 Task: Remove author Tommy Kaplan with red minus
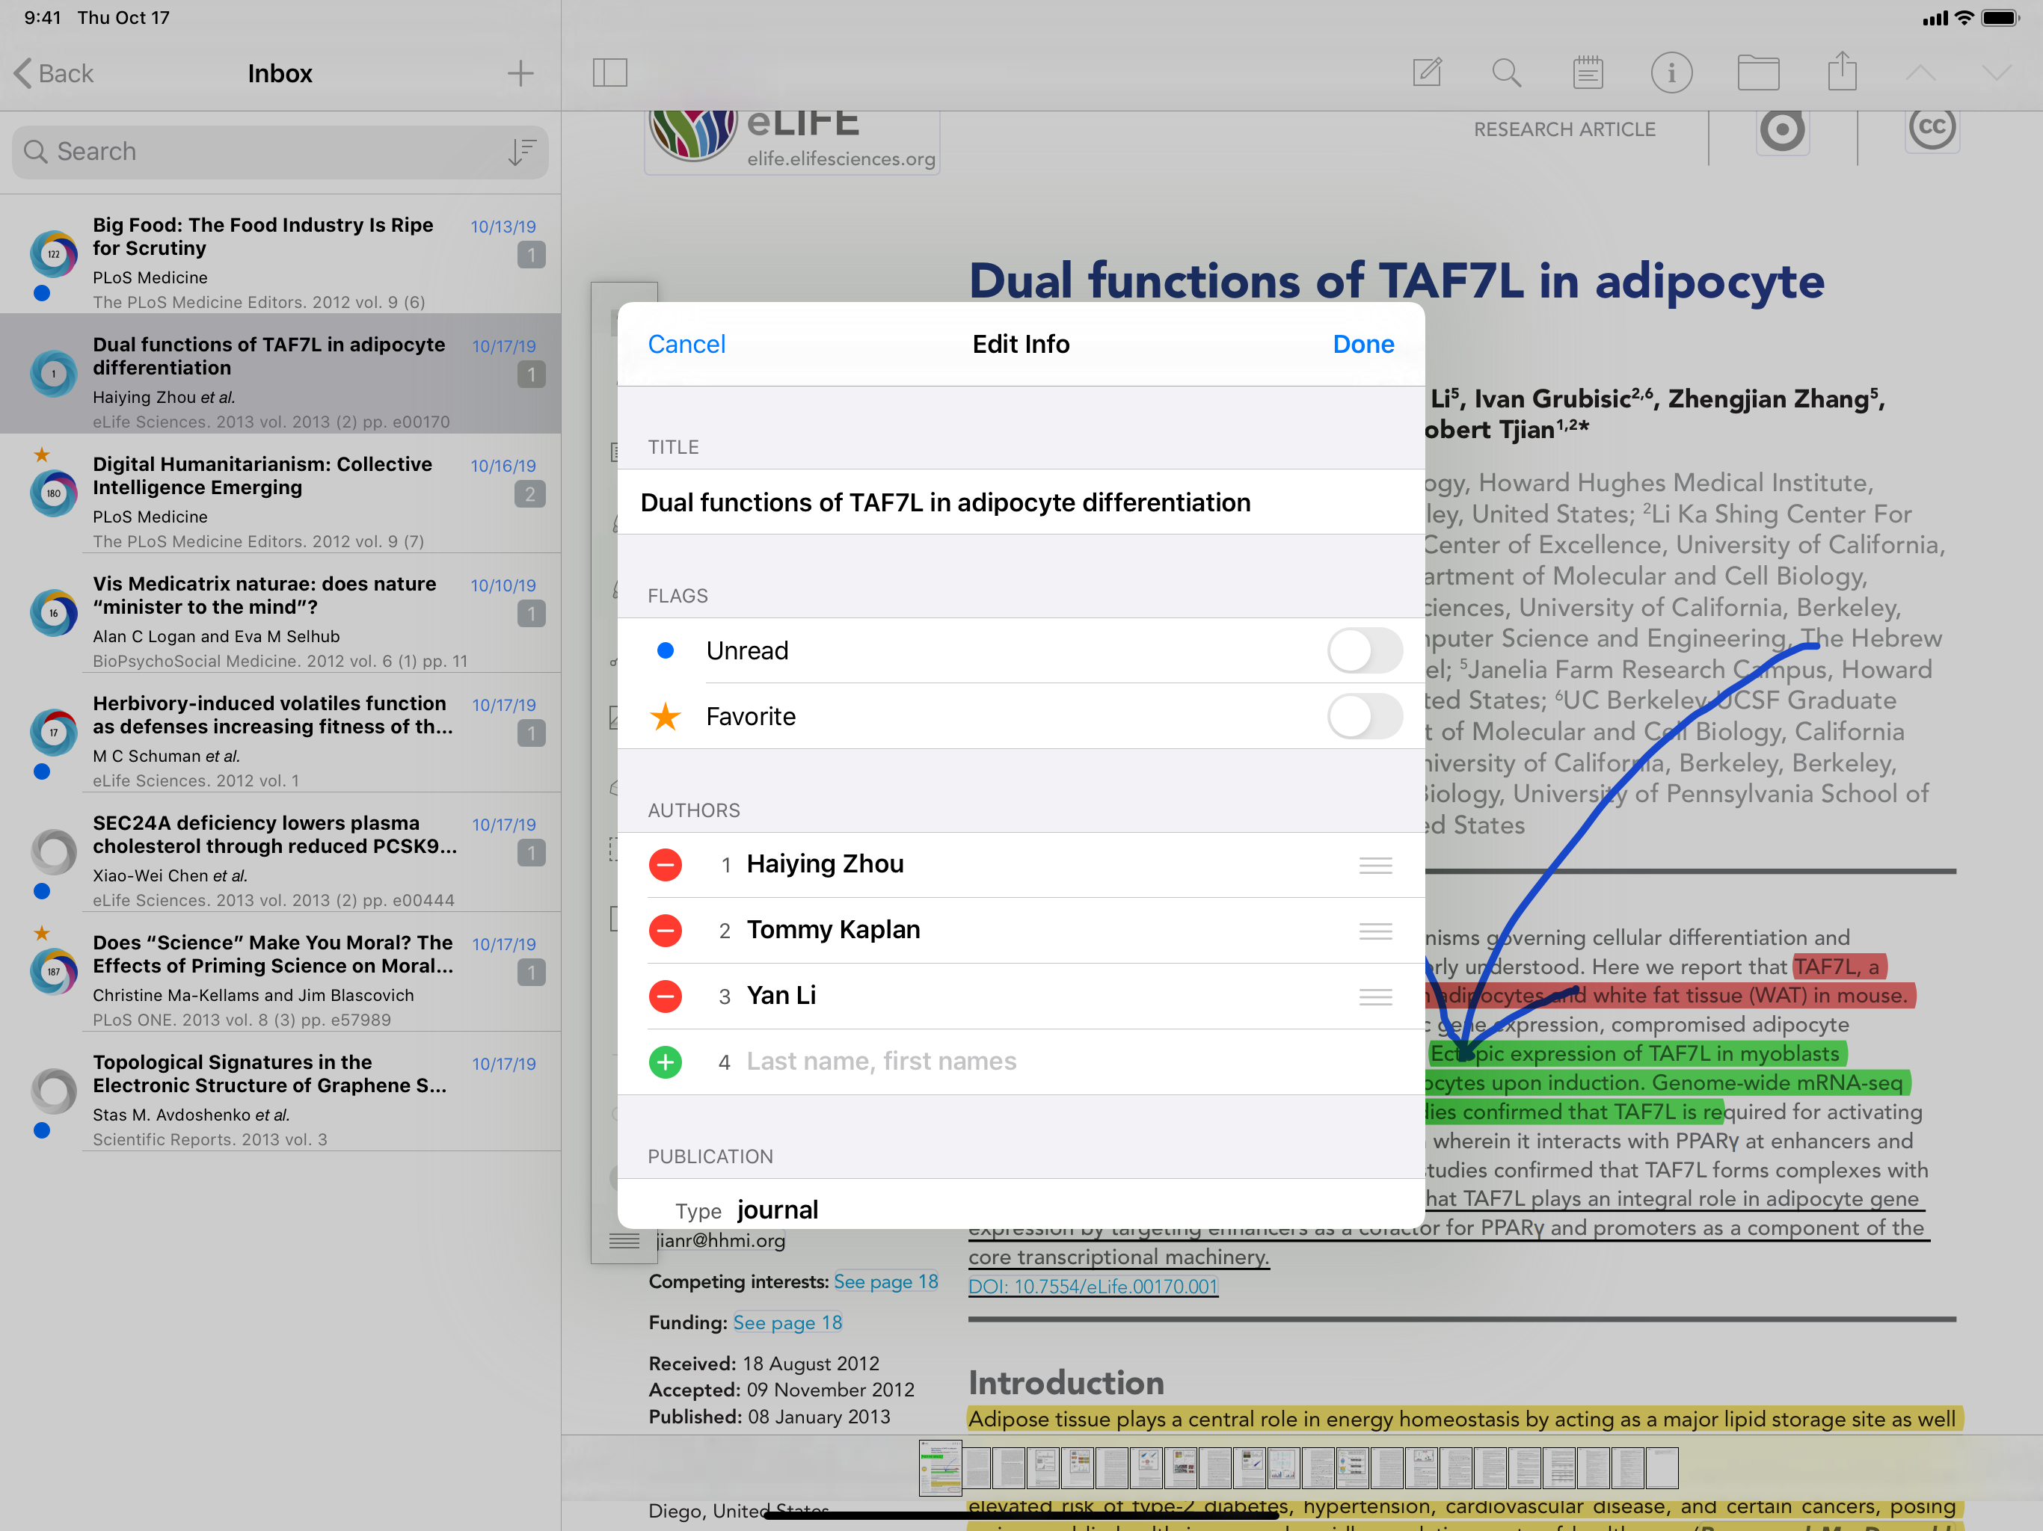click(665, 930)
